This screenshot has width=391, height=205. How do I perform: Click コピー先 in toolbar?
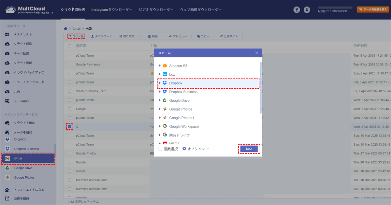(76, 37)
